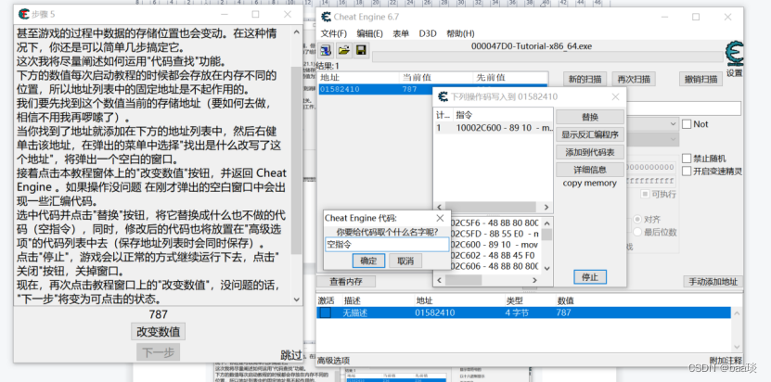Click the 查看内存 button
Screen dimensions: 771x382
(x=346, y=282)
